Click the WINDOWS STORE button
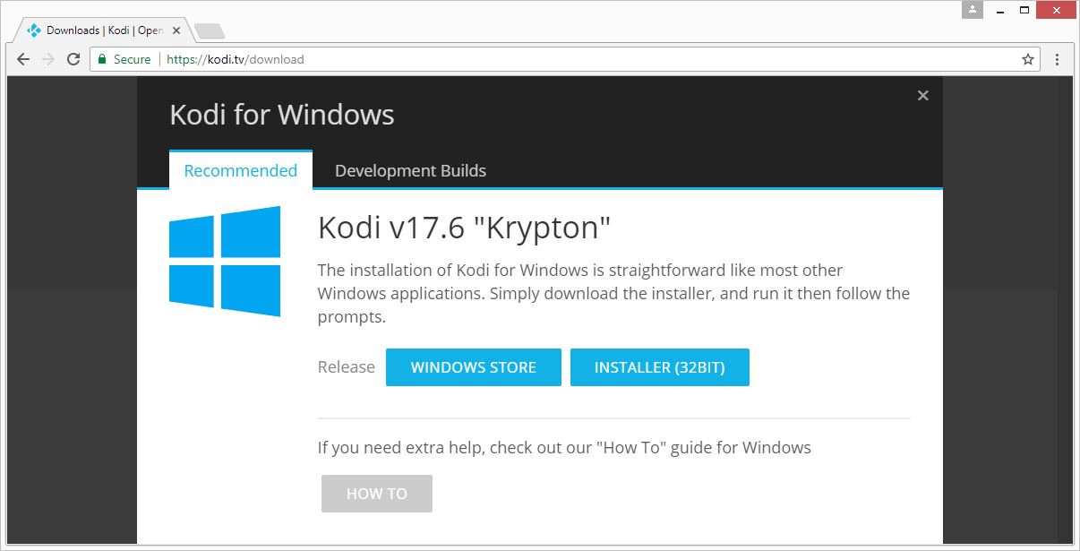The height and width of the screenshot is (551, 1080). click(x=474, y=367)
